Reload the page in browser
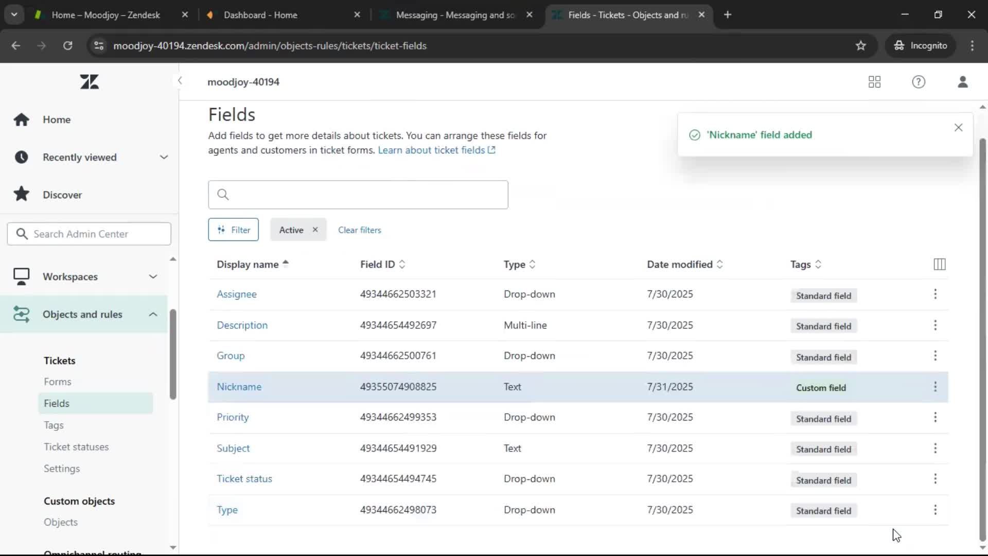Viewport: 988px width, 556px height. [67, 46]
